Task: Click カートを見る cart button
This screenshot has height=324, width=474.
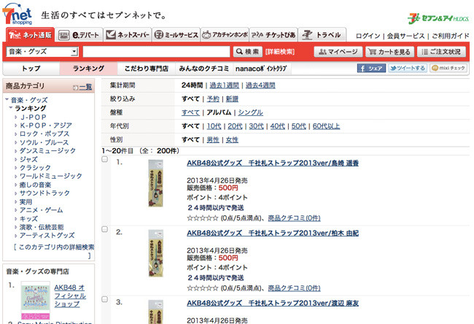Action: click(389, 52)
